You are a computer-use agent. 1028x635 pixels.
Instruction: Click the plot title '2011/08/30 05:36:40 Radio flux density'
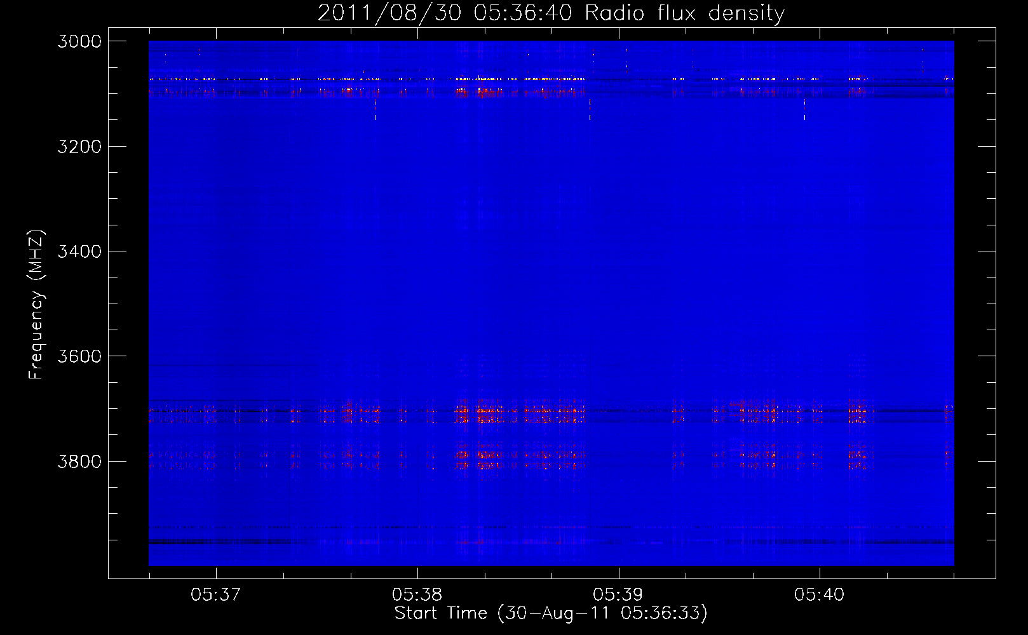pyautogui.click(x=551, y=13)
